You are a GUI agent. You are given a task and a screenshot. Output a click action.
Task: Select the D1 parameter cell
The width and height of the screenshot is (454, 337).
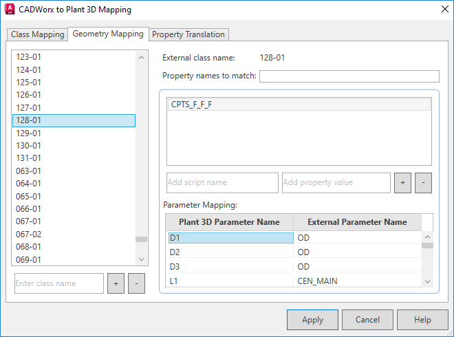coord(230,238)
